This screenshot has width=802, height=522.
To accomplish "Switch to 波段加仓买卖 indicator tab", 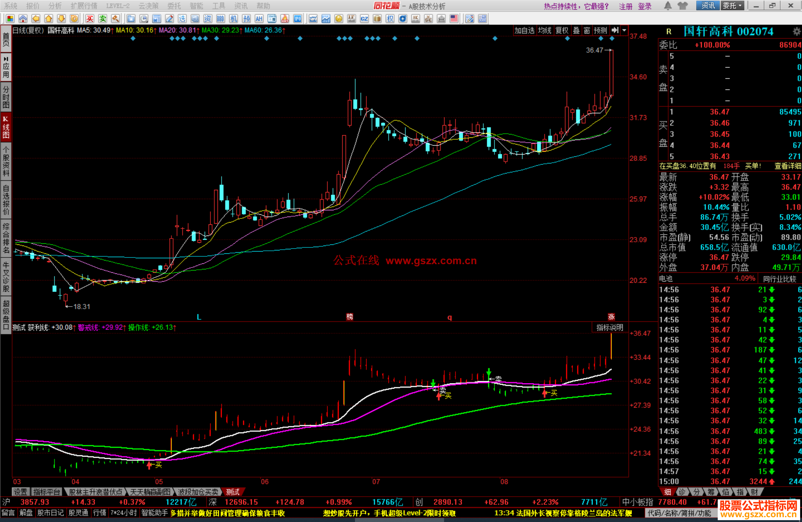I will [x=198, y=492].
